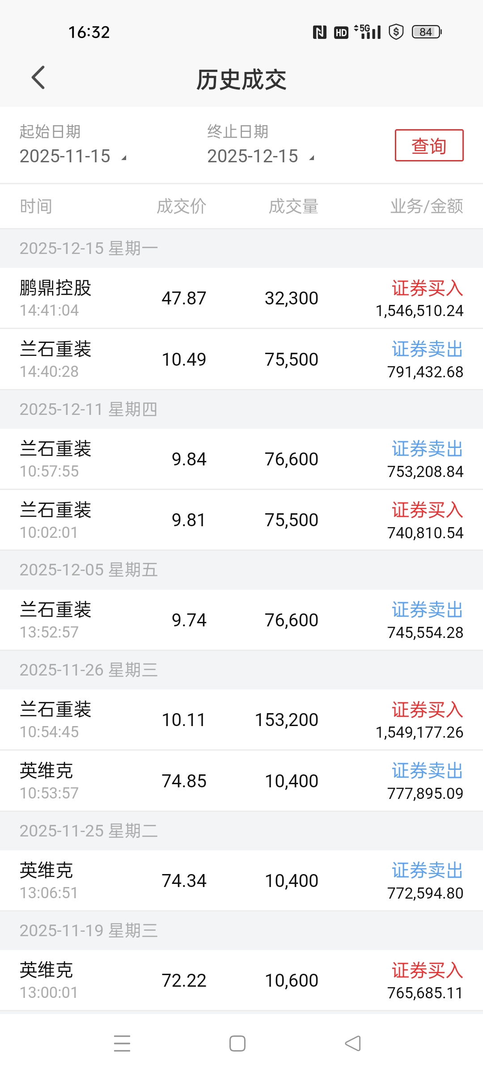Image resolution: width=483 pixels, height=1073 pixels.
Task: Tap the NFC status bar icon
Action: pos(319,32)
